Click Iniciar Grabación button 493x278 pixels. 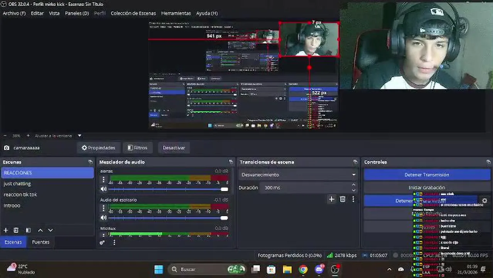[427, 188]
